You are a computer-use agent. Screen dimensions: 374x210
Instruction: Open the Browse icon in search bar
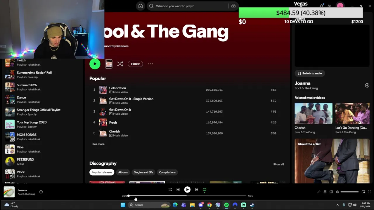[233, 6]
